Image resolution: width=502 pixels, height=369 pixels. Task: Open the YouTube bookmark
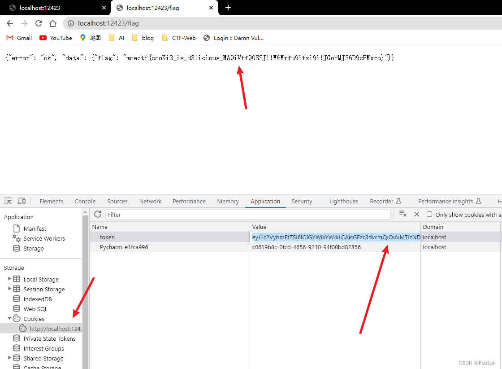coord(56,38)
